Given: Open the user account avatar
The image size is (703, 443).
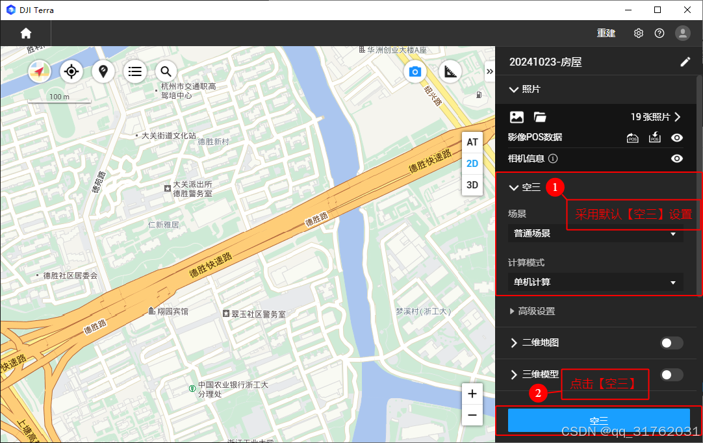Looking at the screenshot, I should [683, 33].
